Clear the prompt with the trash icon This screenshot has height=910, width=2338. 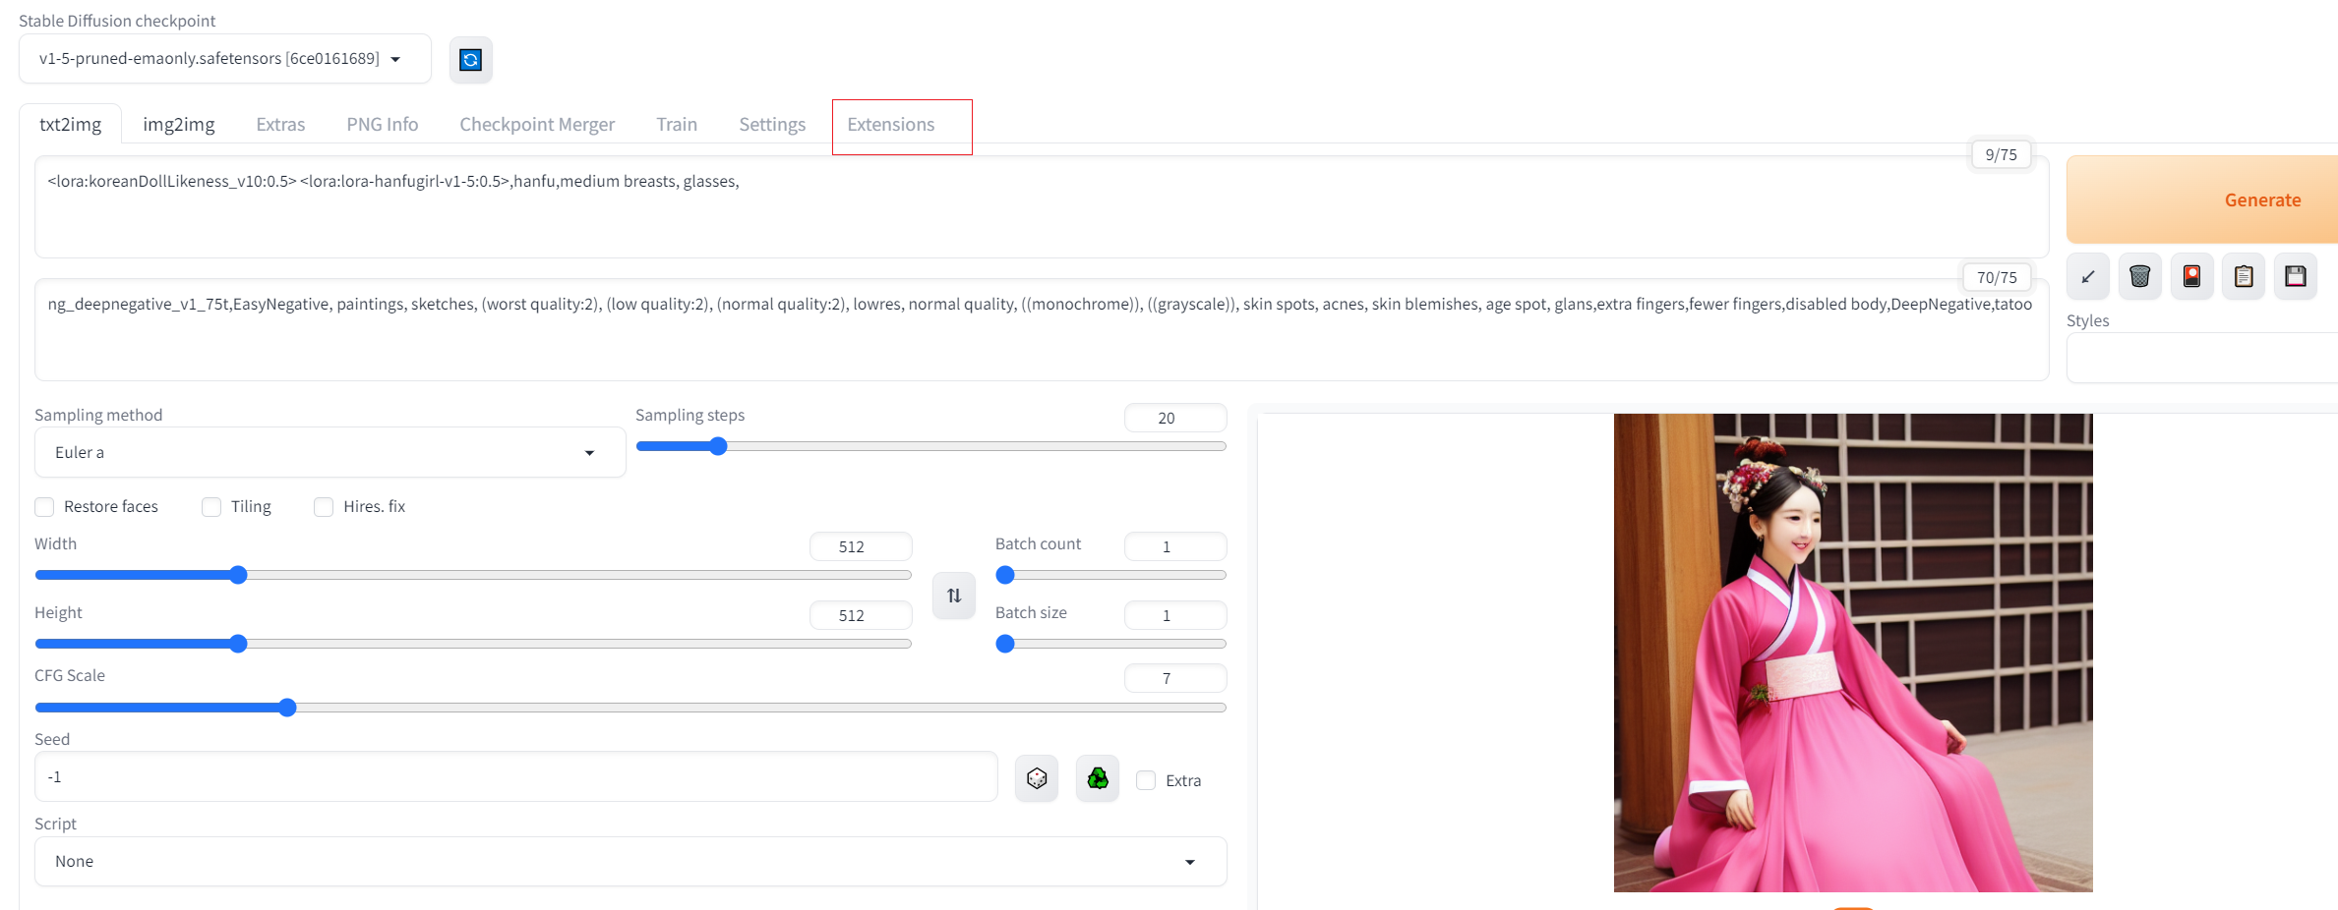(2139, 276)
